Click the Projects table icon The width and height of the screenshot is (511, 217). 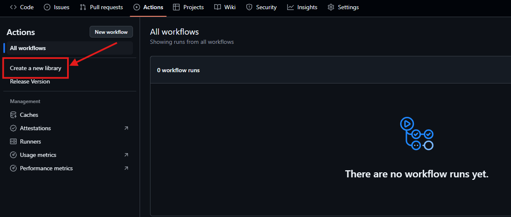point(176,7)
